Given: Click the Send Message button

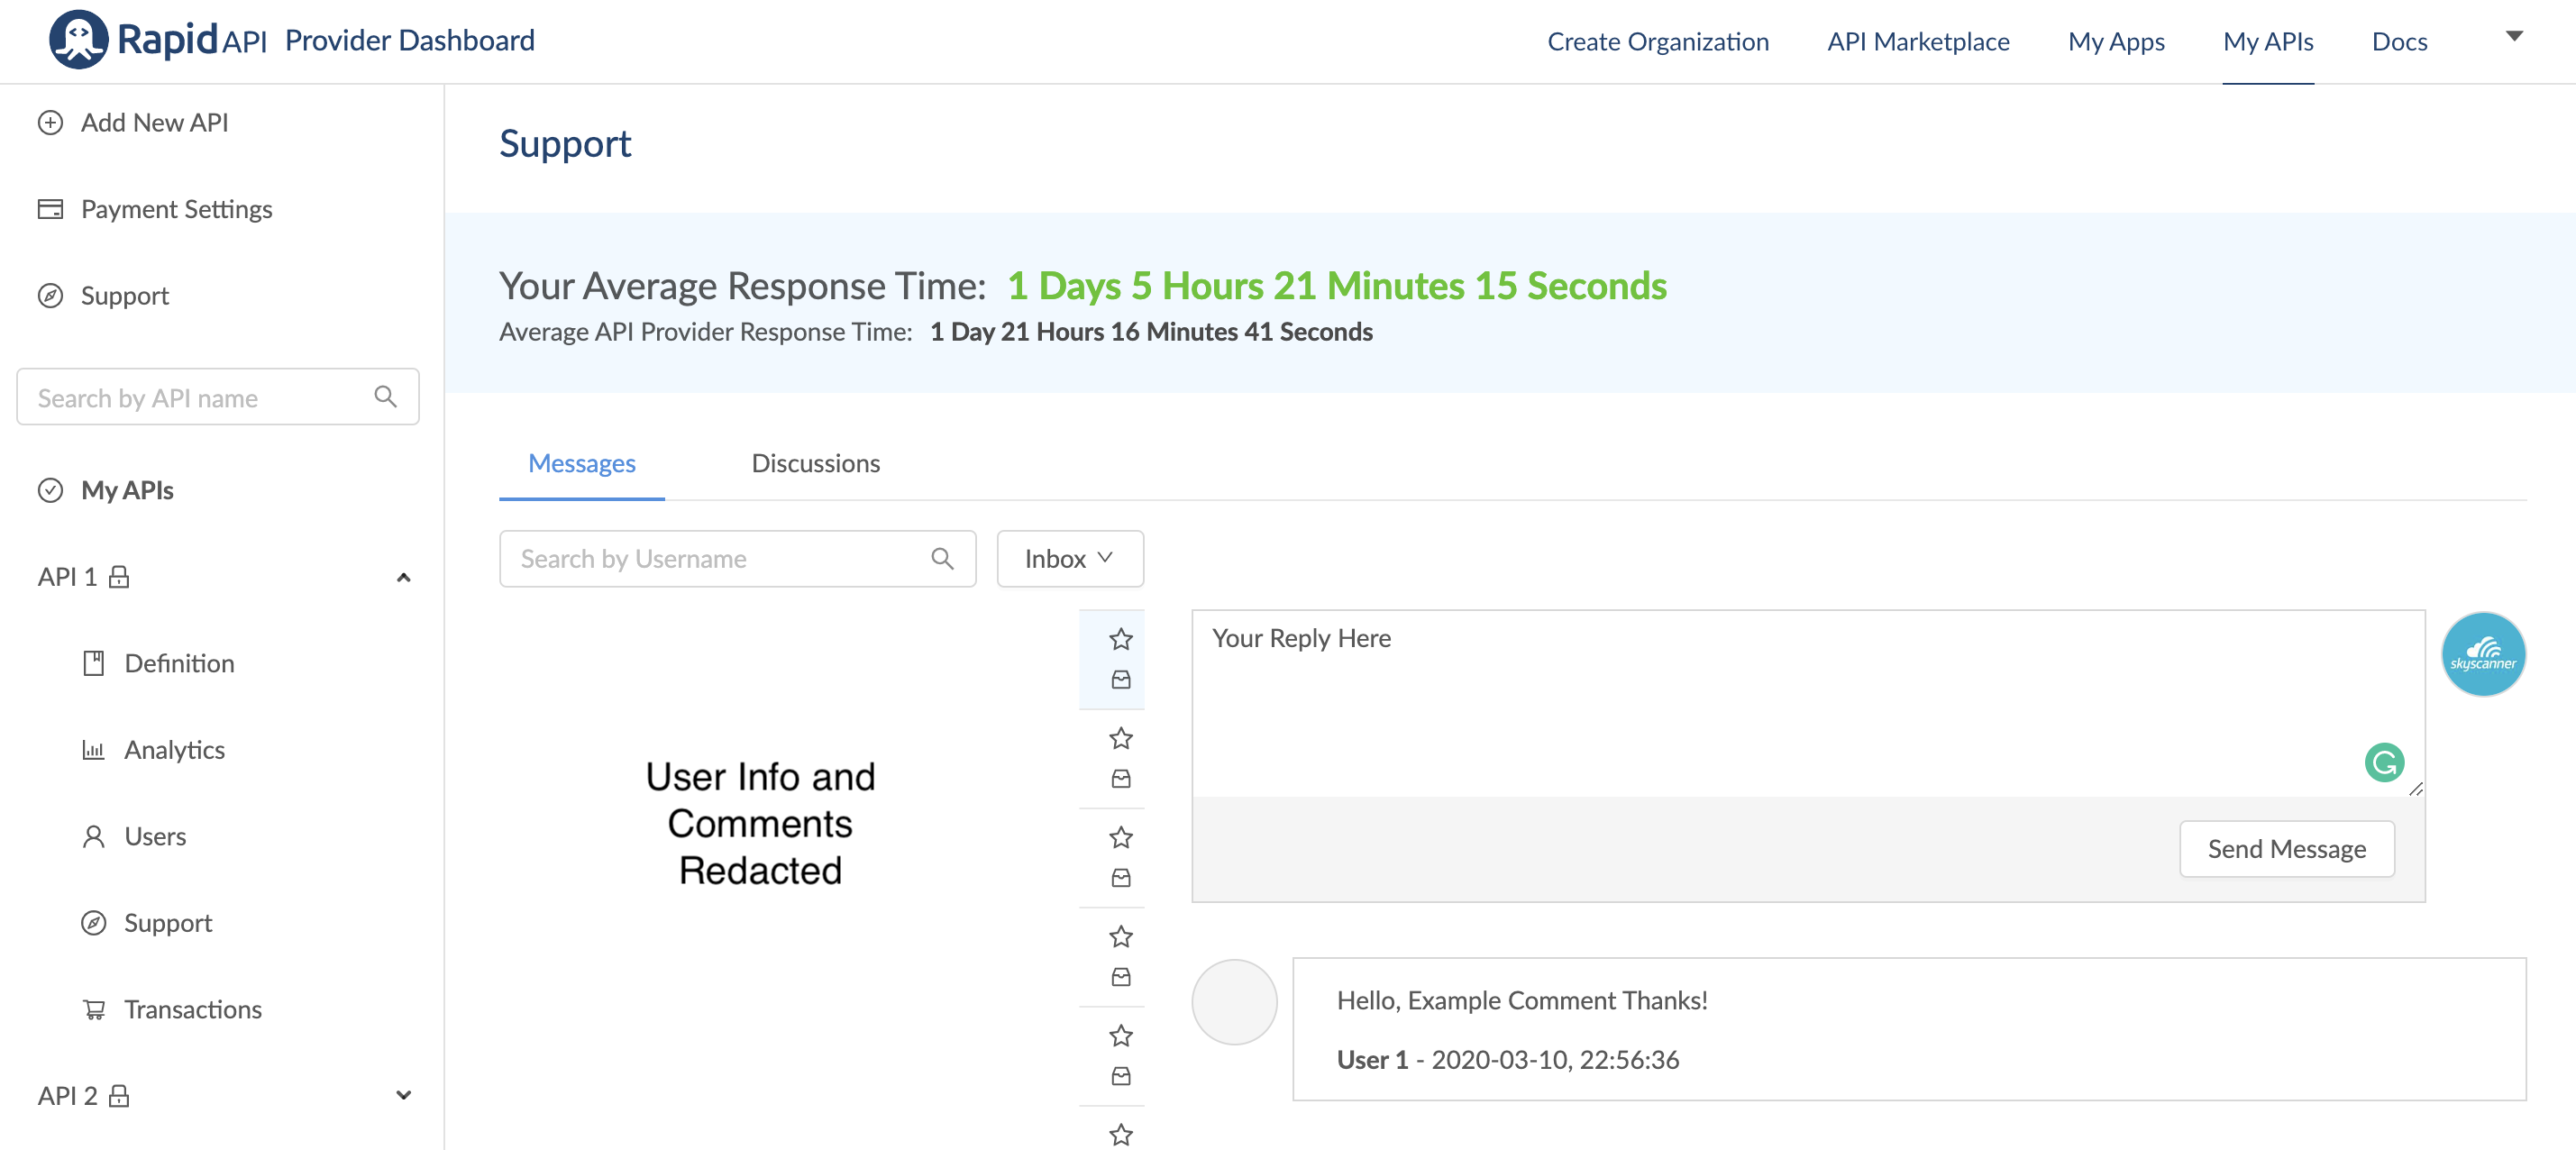Looking at the screenshot, I should [x=2286, y=849].
